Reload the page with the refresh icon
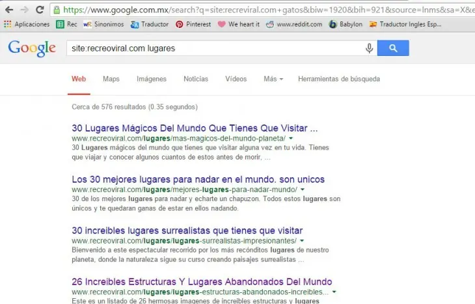 [x=40, y=10]
